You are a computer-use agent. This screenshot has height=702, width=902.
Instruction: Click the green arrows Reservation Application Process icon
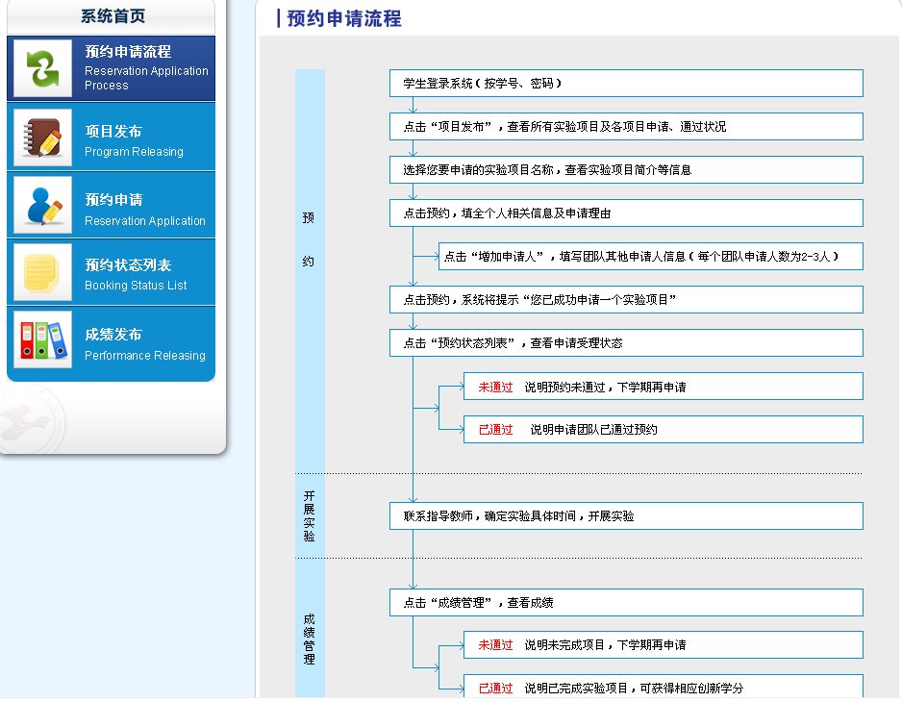(42, 68)
